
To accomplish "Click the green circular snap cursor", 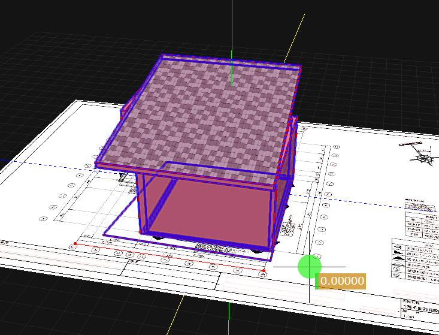I will coord(309,266).
